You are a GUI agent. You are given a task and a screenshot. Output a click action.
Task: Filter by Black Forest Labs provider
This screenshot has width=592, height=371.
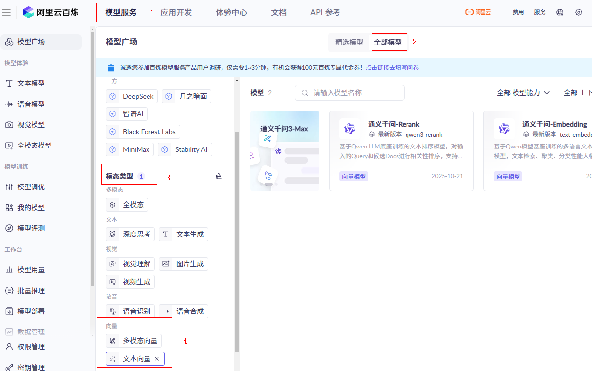(143, 132)
